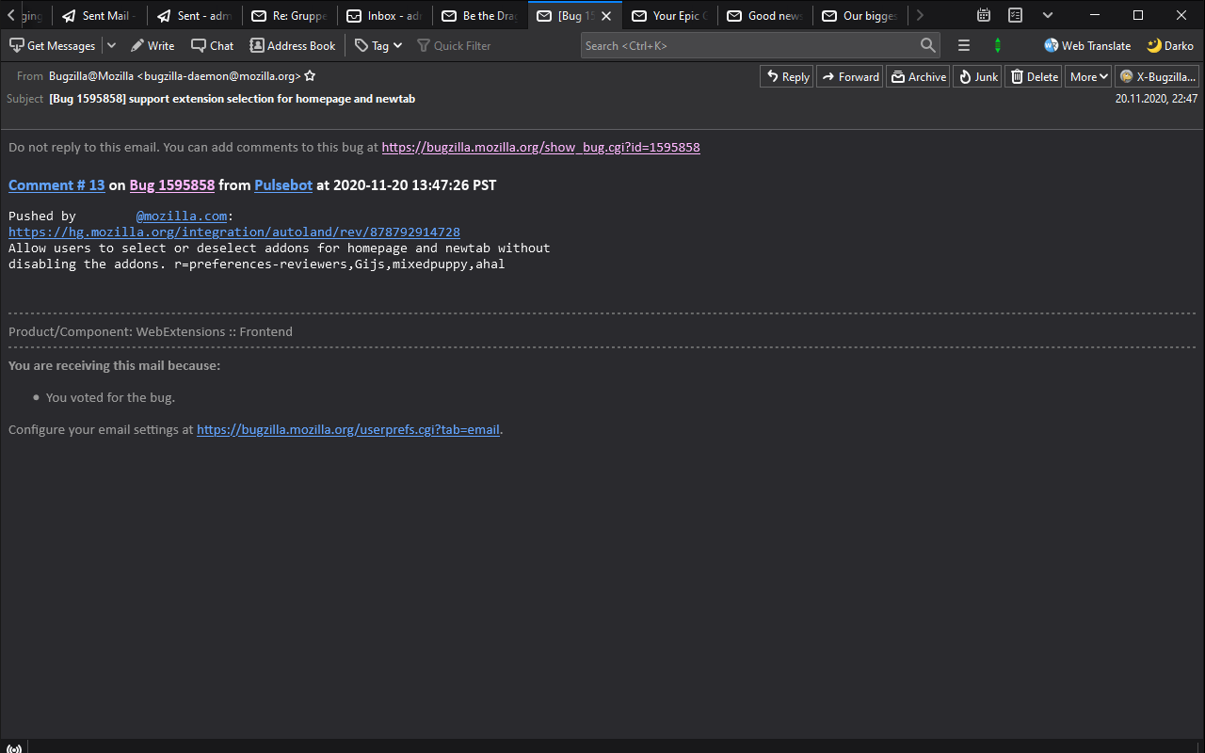
Task: Open the show_bug.cgi?id=1595858 link
Action: pyautogui.click(x=540, y=147)
